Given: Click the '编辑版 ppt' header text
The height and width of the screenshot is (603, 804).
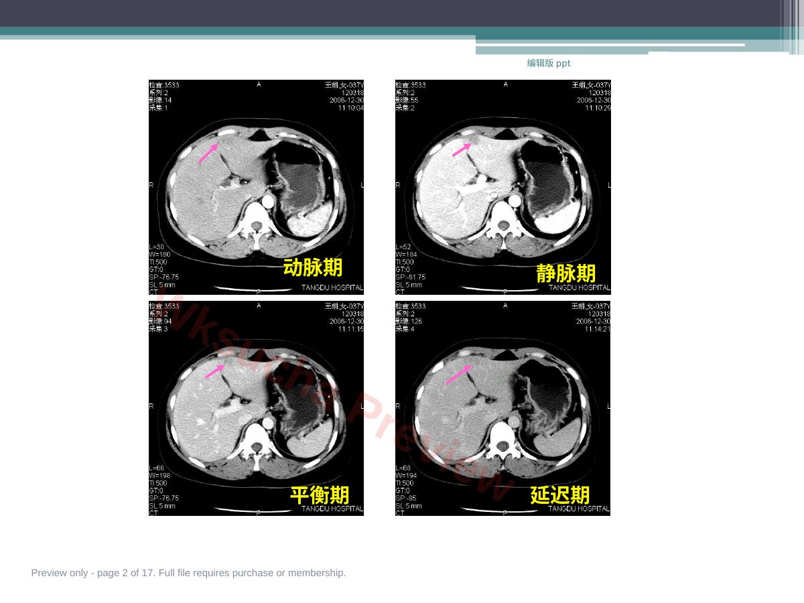Looking at the screenshot, I should 549,63.
